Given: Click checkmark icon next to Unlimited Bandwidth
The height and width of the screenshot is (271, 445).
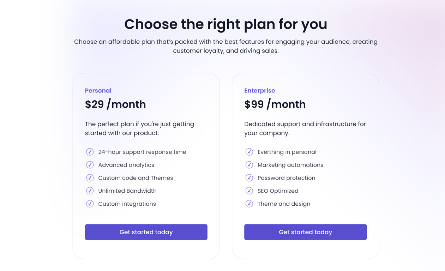Looking at the screenshot, I should [90, 191].
